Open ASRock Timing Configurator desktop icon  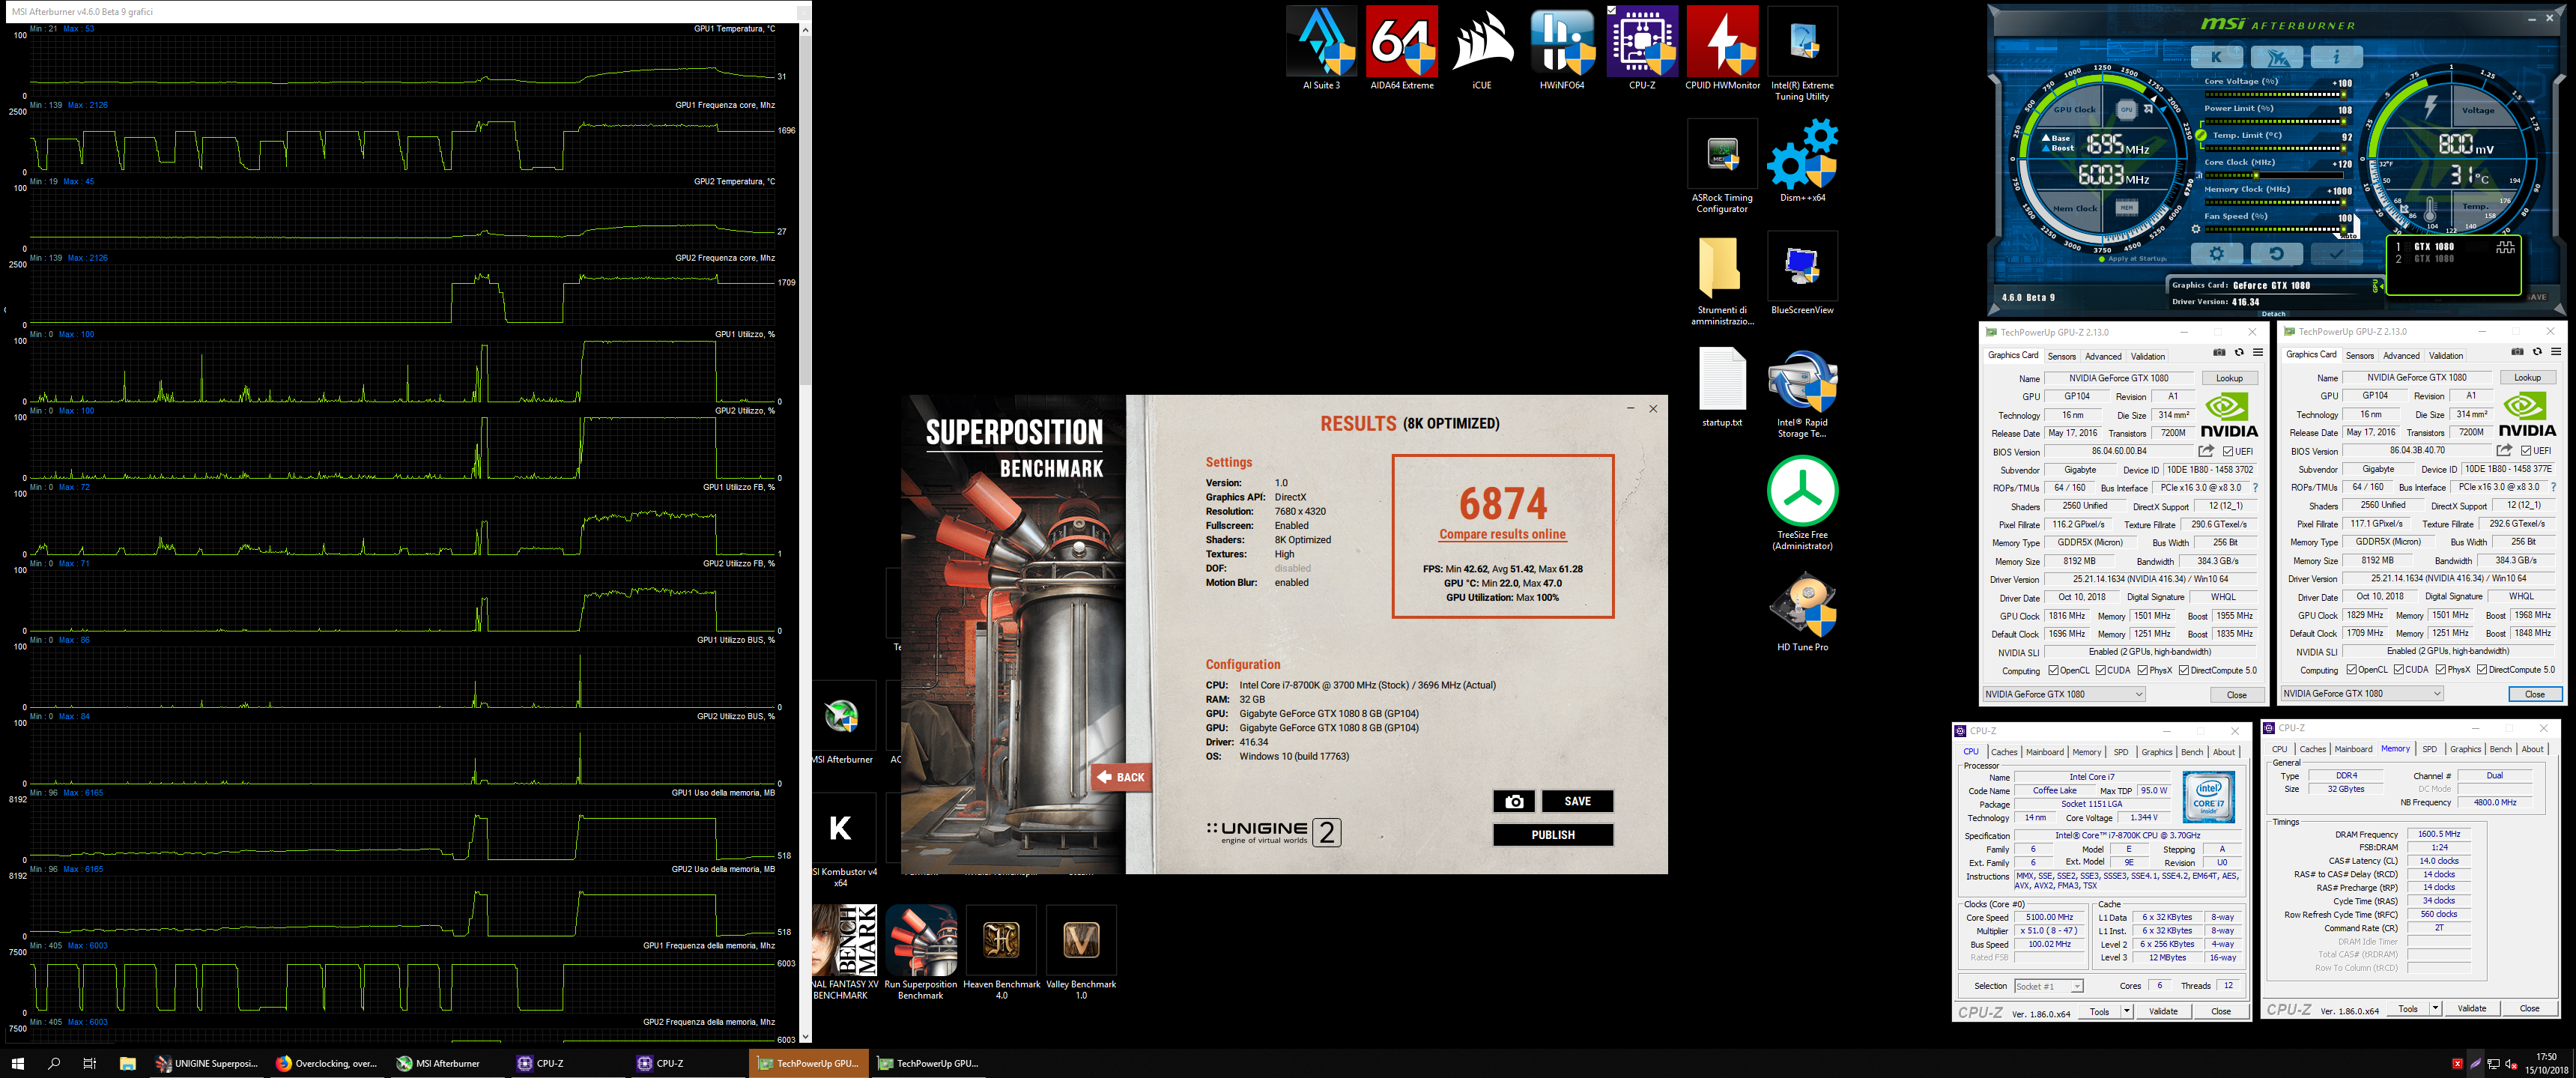(1722, 166)
